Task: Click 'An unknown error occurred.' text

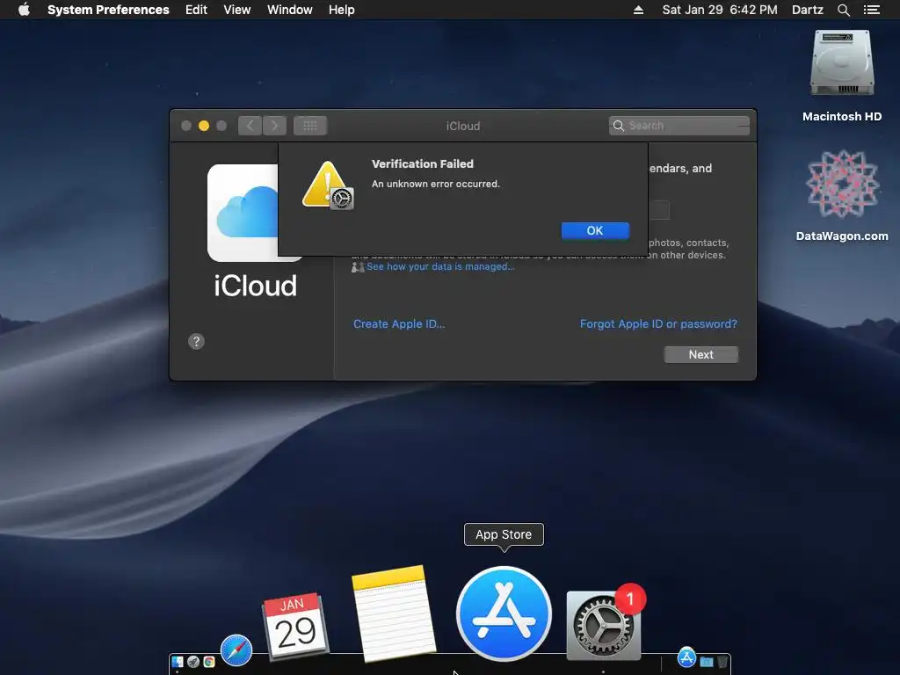Action: 436,184
